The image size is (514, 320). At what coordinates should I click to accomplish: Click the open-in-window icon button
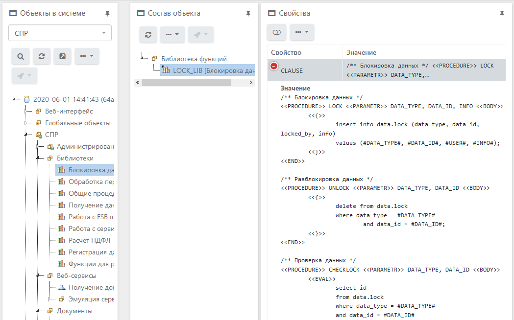(x=62, y=56)
